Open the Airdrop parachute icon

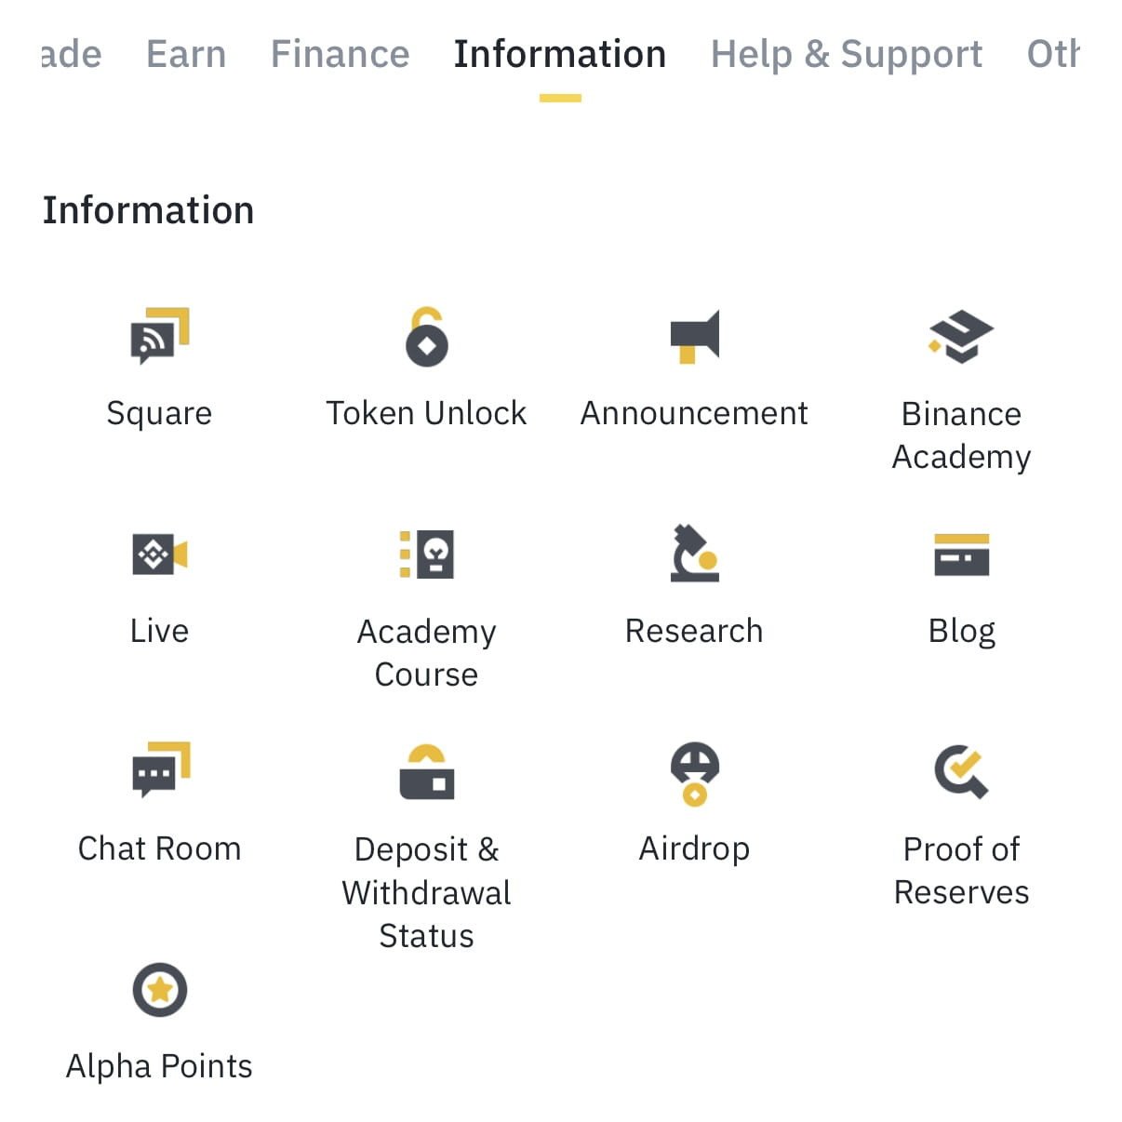point(693,773)
